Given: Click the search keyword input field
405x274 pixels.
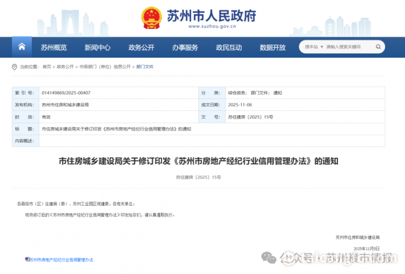Looking at the screenshot, I should [346, 47].
